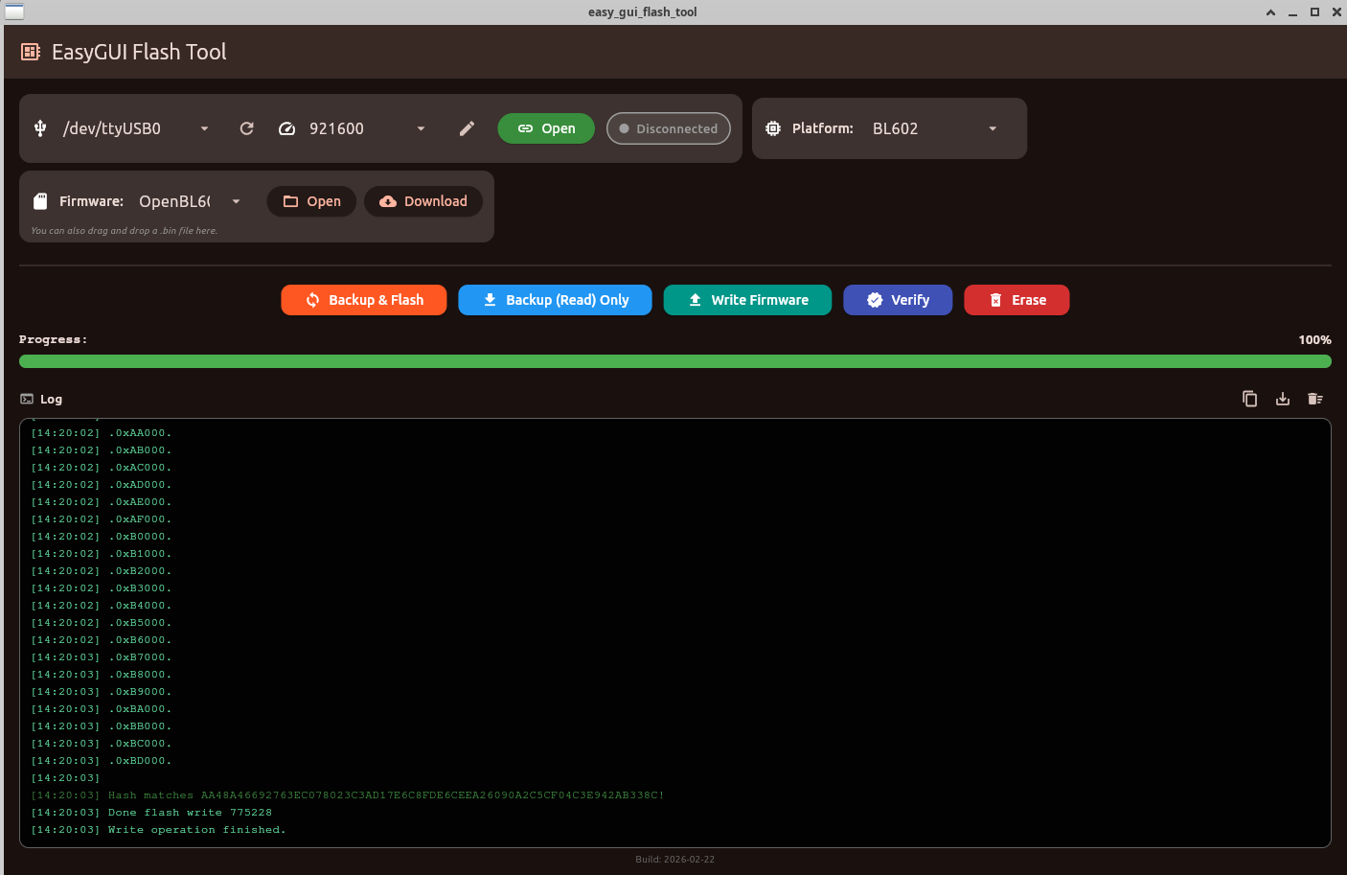This screenshot has height=875, width=1347.
Task: Open a firmware file from disk
Action: tap(311, 201)
